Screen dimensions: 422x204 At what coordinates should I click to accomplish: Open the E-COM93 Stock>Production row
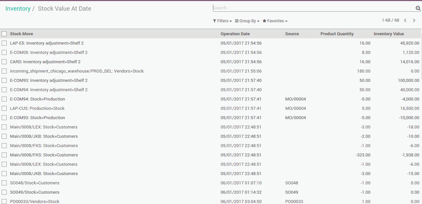pyautogui.click(x=38, y=117)
